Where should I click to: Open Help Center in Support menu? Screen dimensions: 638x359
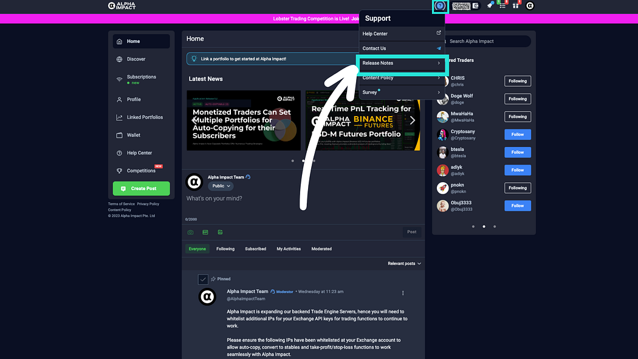[402, 34]
